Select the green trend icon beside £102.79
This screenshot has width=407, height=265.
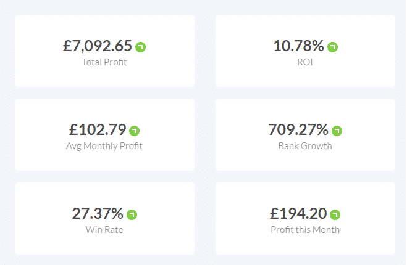point(135,131)
